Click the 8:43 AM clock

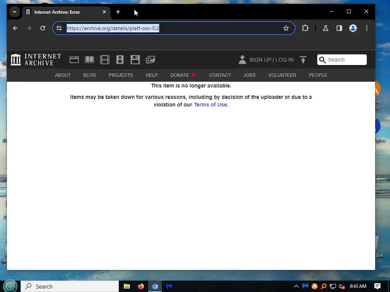point(358,286)
